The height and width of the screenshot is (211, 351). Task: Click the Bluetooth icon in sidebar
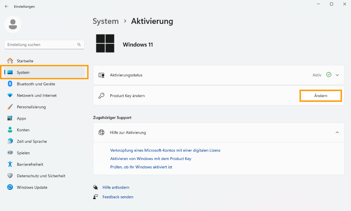pos(10,84)
